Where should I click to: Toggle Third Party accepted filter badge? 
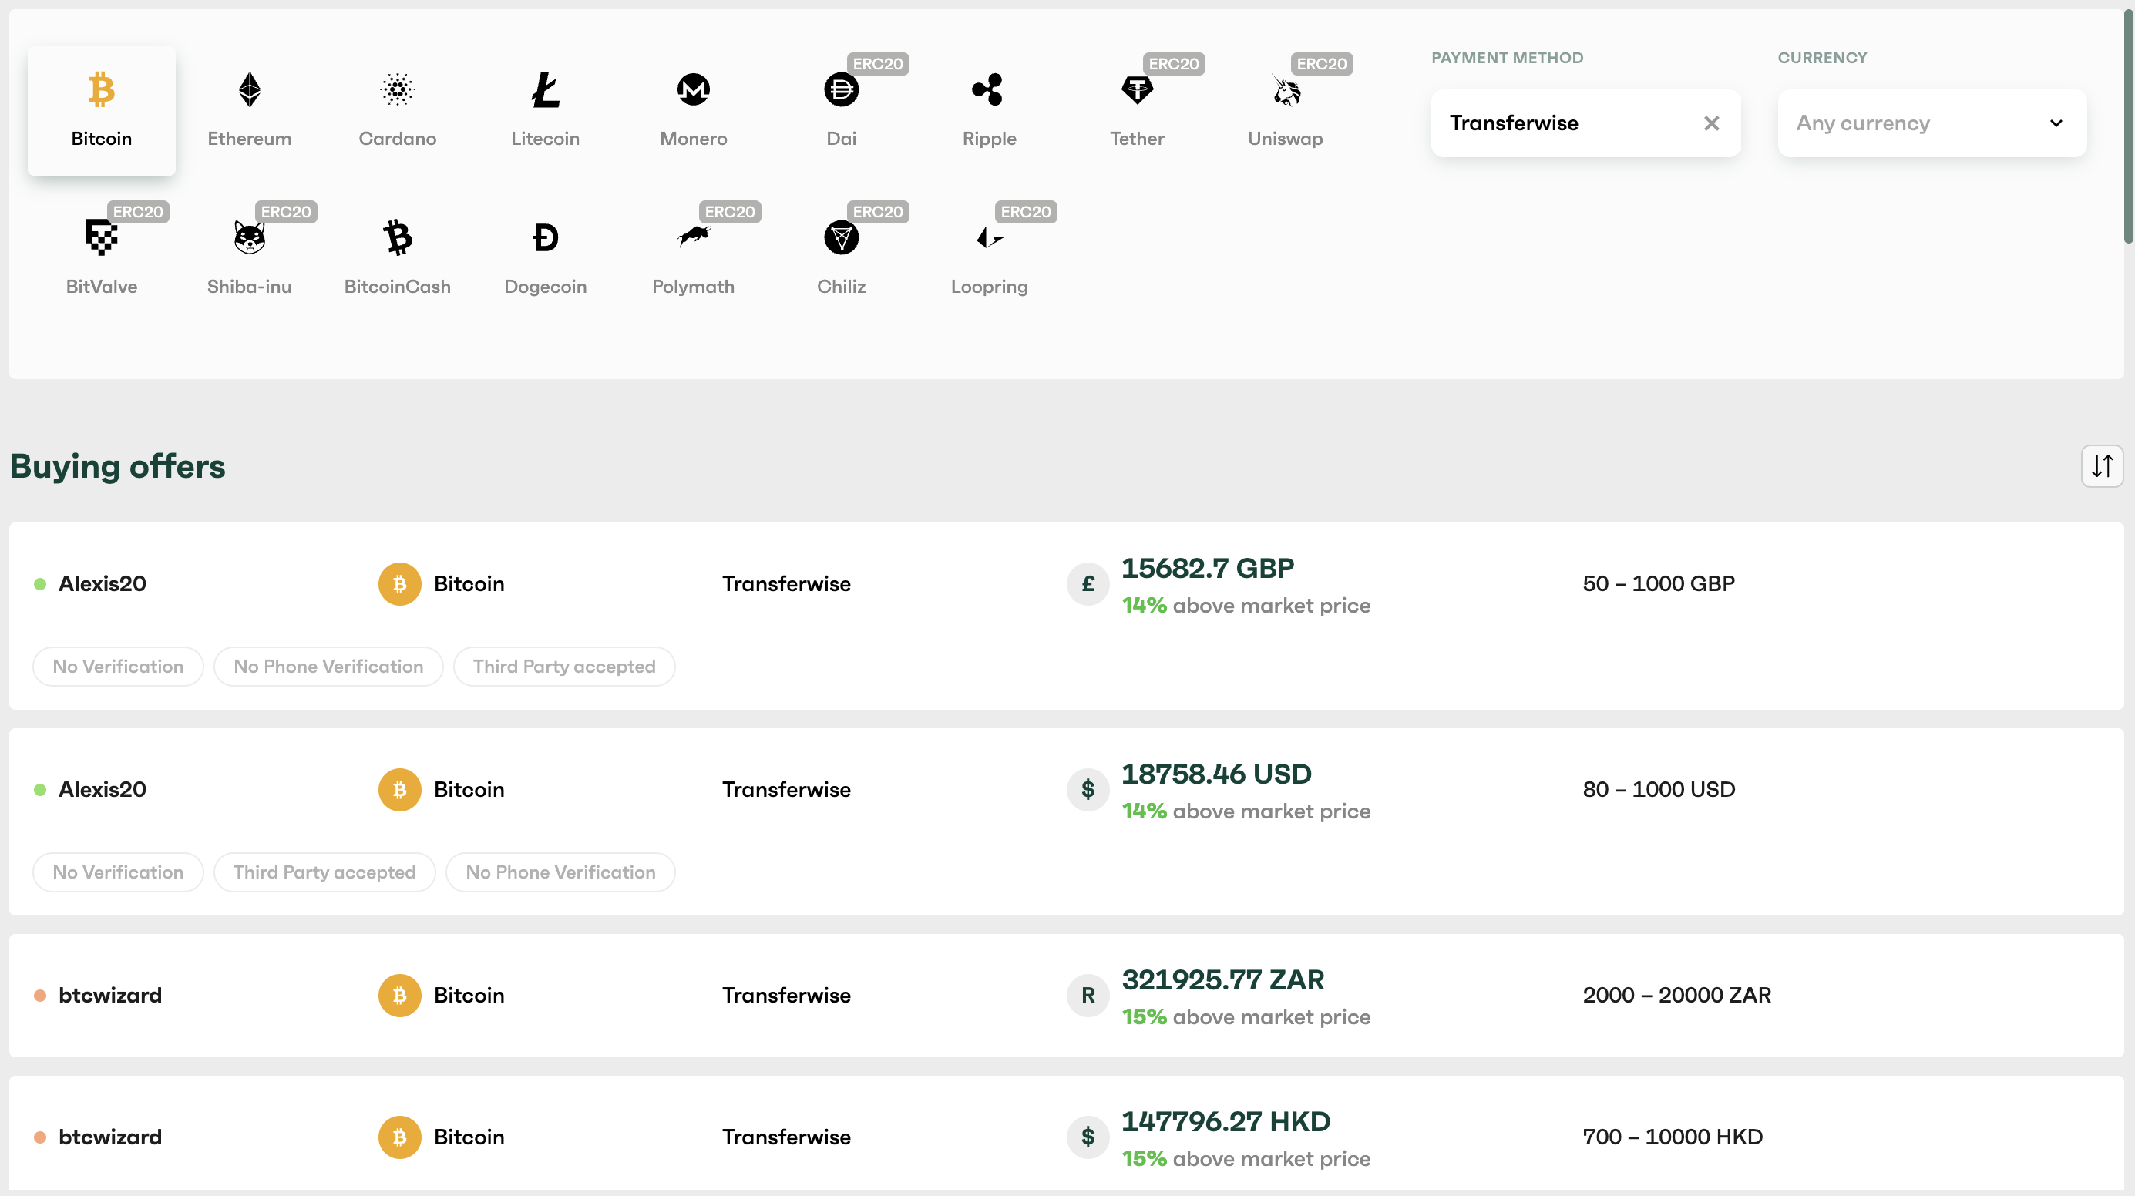click(x=563, y=665)
